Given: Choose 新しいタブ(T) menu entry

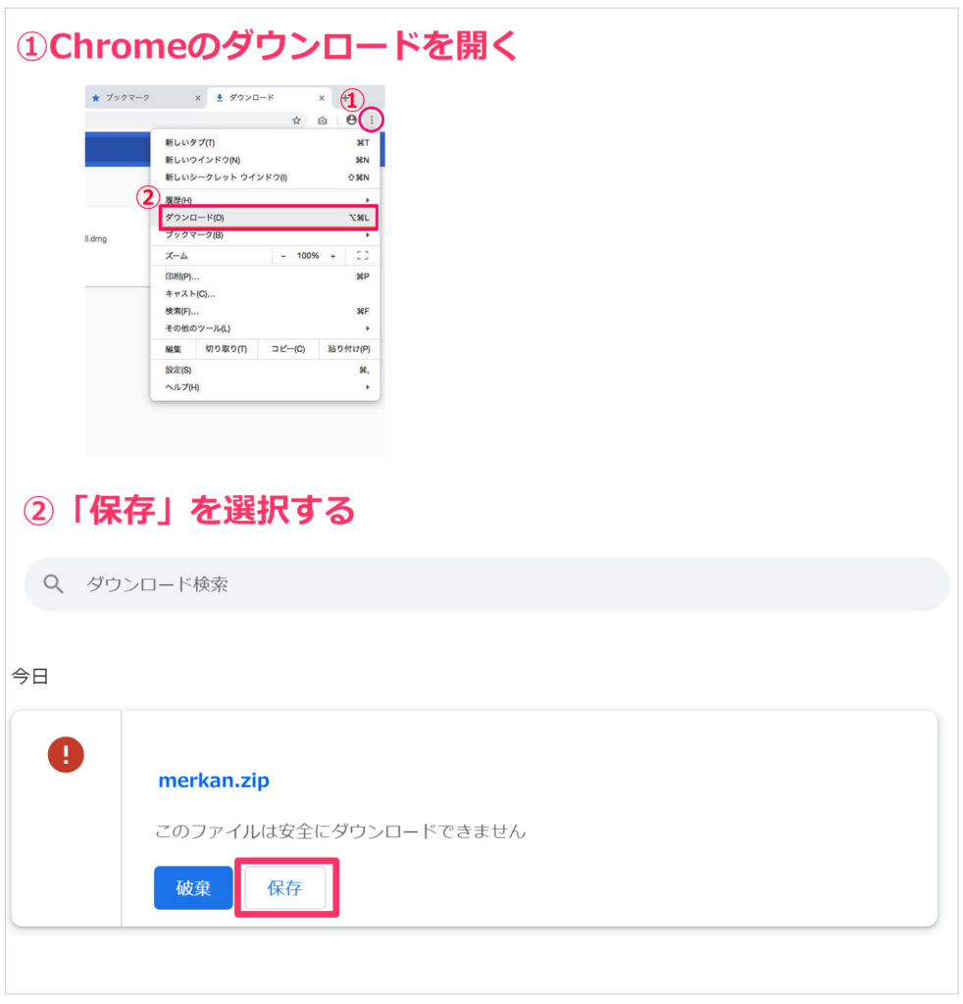Looking at the screenshot, I should [190, 143].
